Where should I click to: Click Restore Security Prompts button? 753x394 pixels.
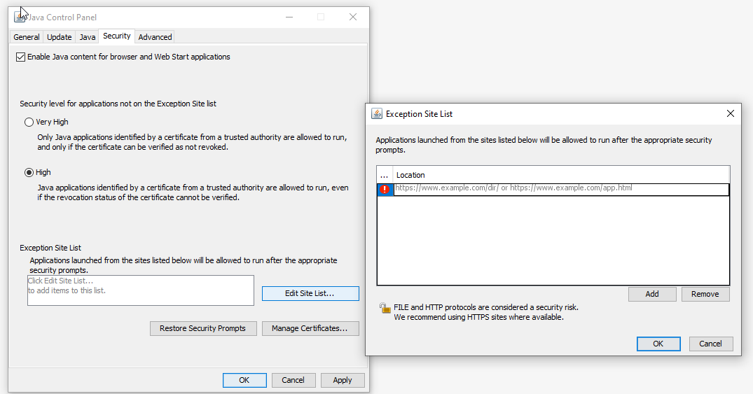click(203, 329)
